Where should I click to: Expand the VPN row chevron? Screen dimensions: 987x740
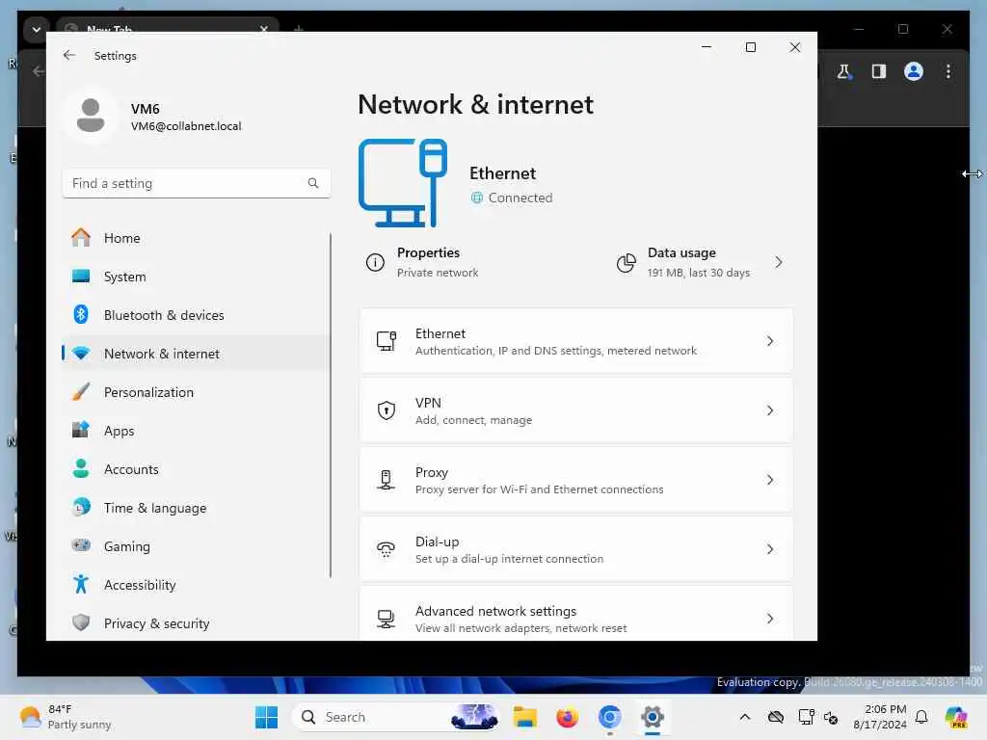(770, 410)
